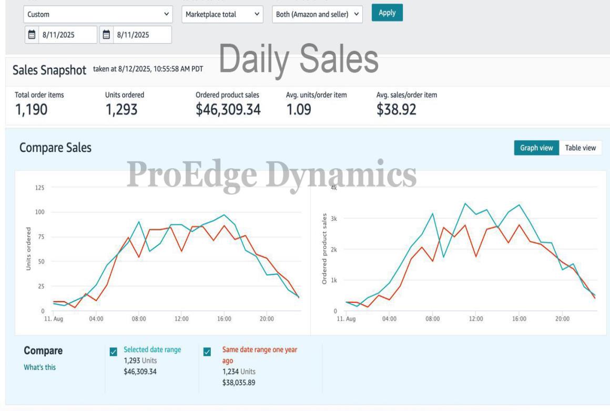This screenshot has height=411, width=610.
Task: Uncheck the Selected date range checkbox
Action: pos(114,352)
